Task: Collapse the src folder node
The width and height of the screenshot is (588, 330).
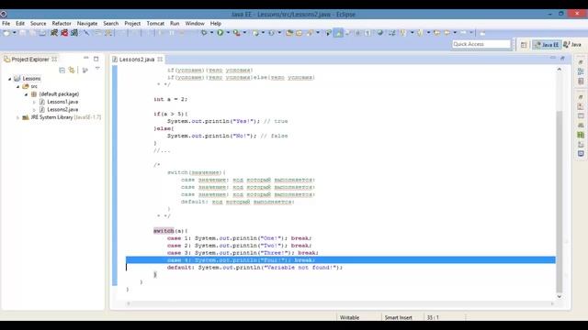Action: pos(18,86)
